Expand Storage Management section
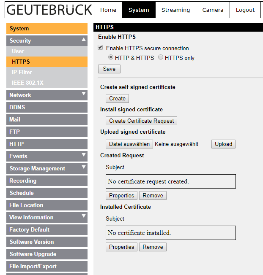The height and width of the screenshot is (275, 263). (84, 167)
